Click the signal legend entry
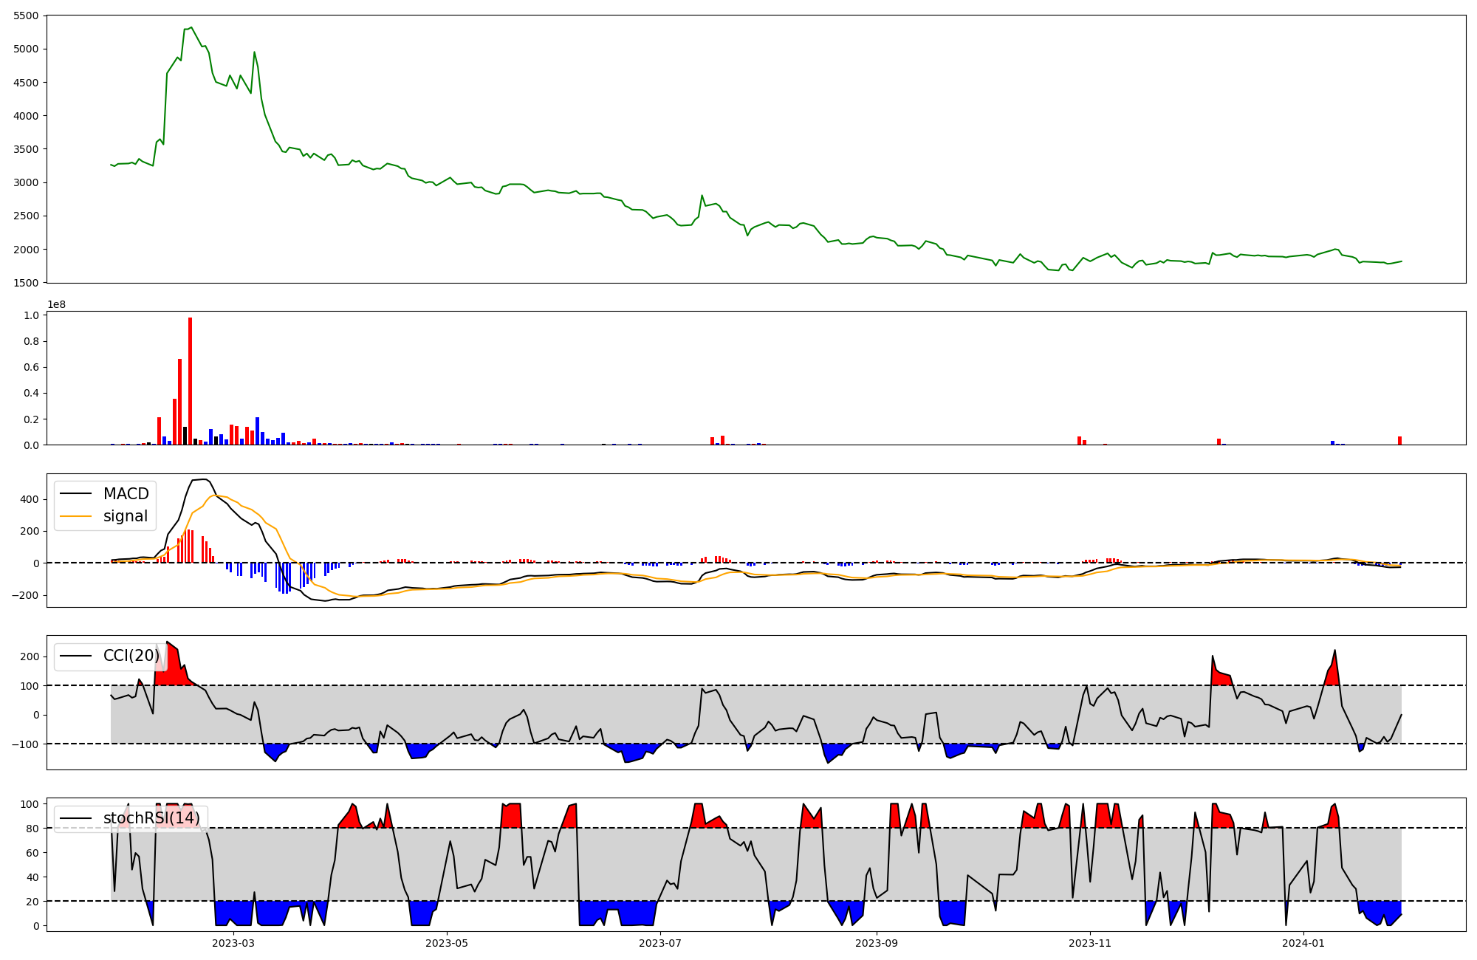 (x=125, y=516)
